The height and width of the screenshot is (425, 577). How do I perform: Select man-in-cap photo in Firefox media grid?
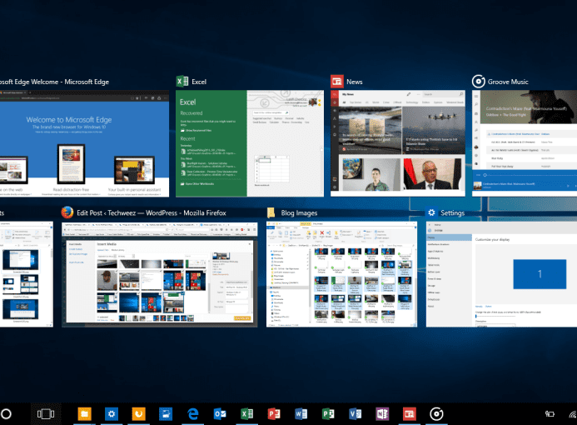tap(107, 280)
